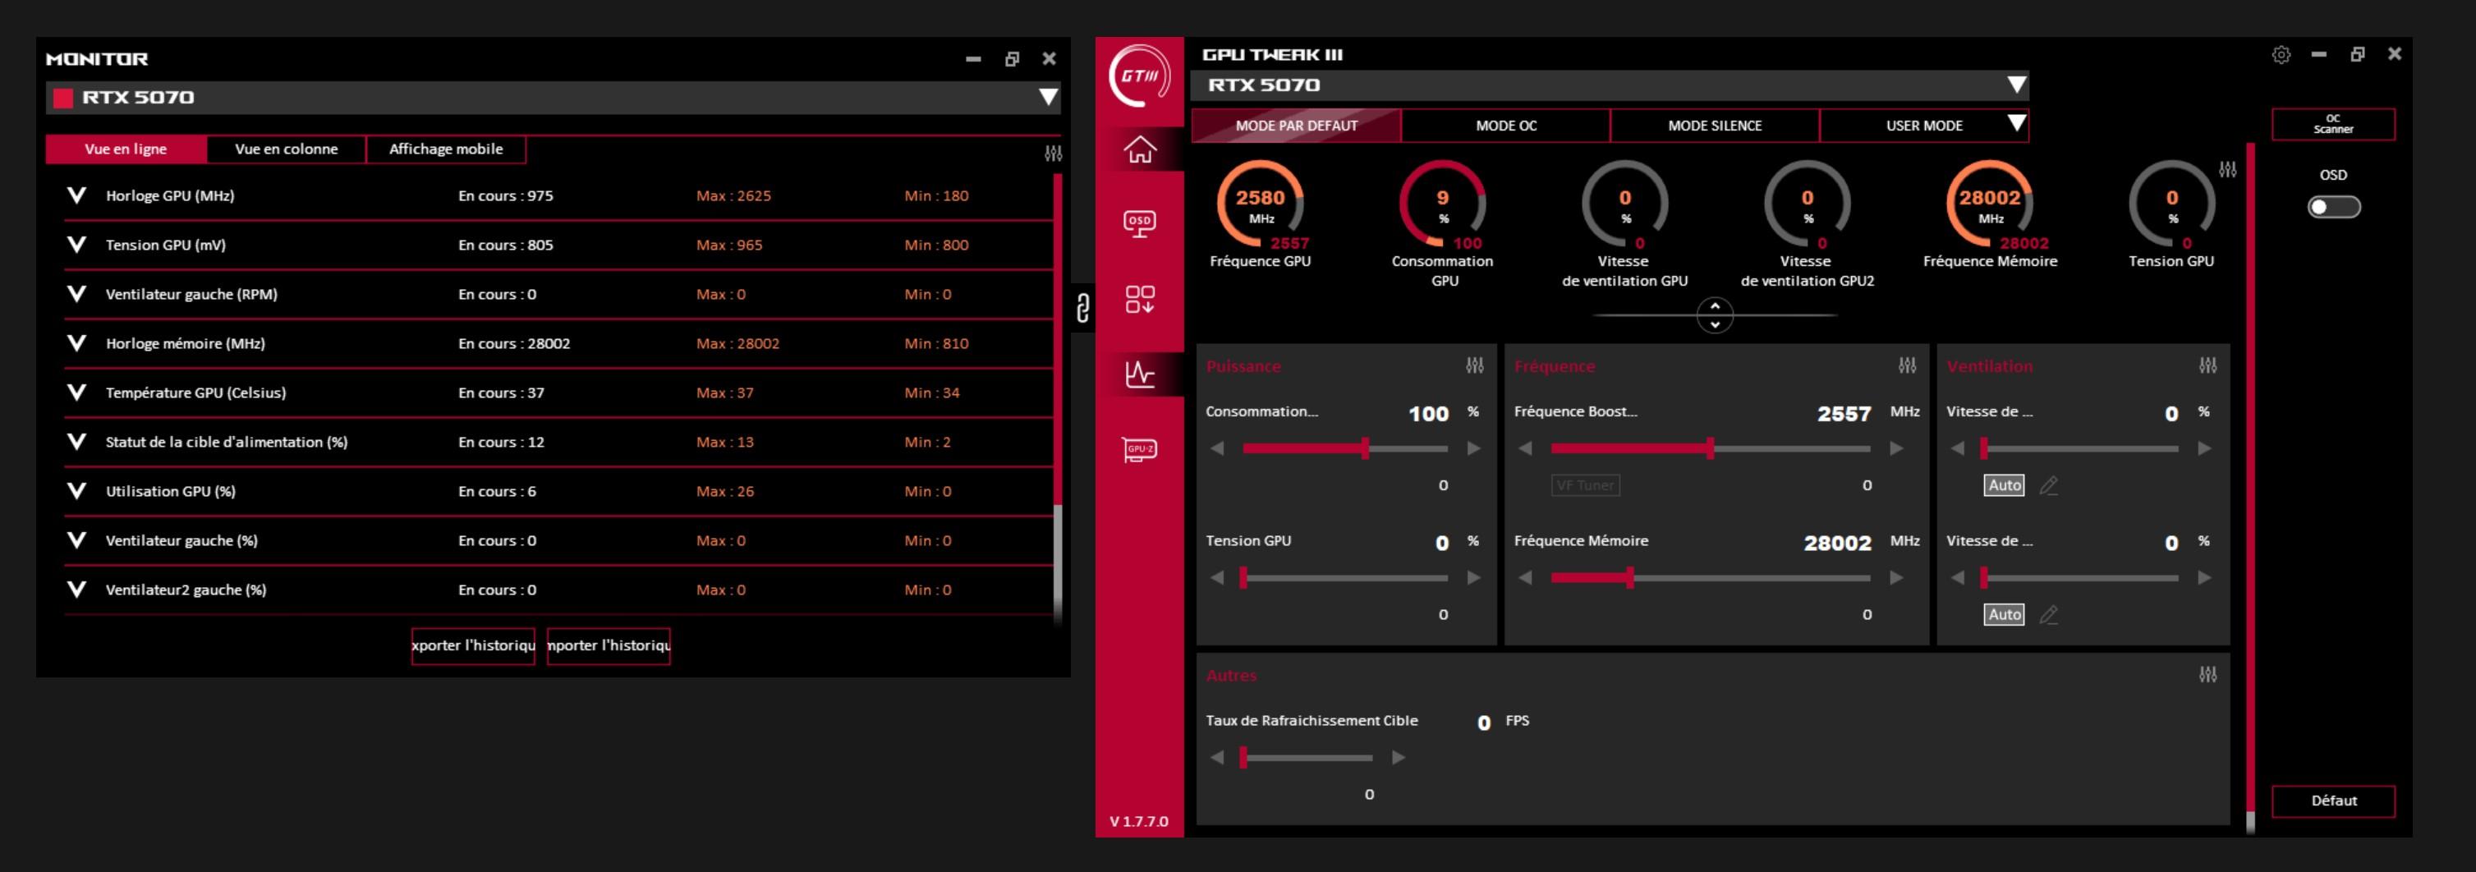Toggle the OSD switch
This screenshot has height=872, width=2476.
2333,207
